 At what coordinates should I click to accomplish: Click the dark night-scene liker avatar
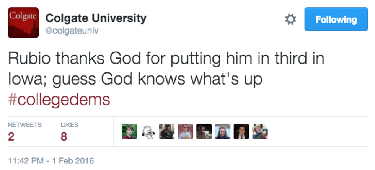click(x=204, y=132)
